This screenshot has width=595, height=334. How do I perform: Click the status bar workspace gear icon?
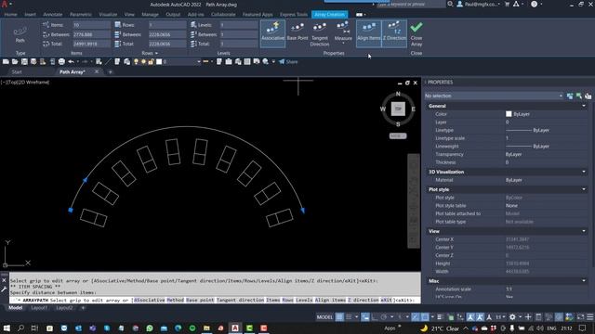(x=512, y=317)
